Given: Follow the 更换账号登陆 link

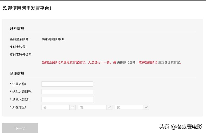Looking at the screenshot, I should 126,62.
